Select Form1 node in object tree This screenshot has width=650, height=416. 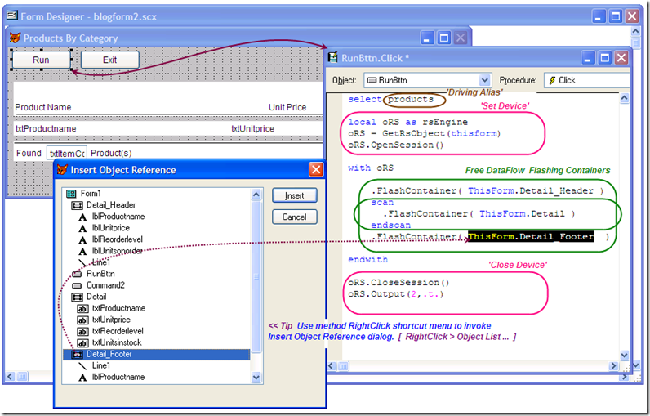pos(91,193)
